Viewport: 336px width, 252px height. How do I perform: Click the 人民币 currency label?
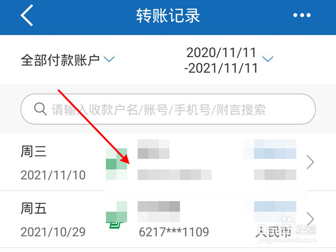[x=274, y=232]
